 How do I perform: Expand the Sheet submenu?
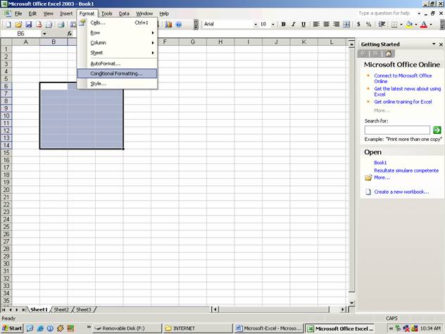pos(117,53)
